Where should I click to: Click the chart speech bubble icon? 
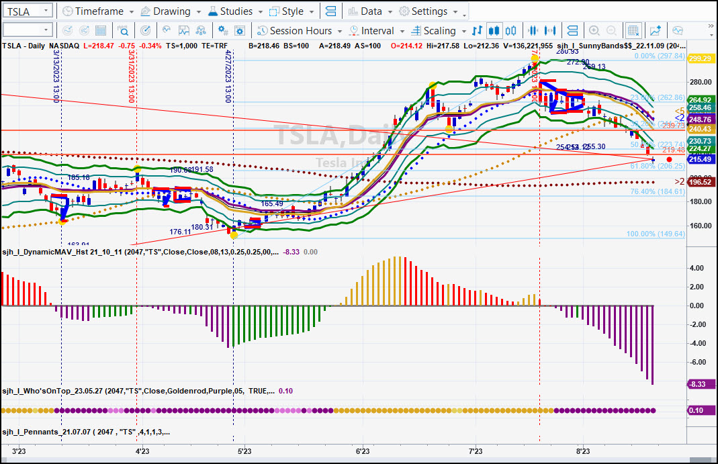point(678,31)
